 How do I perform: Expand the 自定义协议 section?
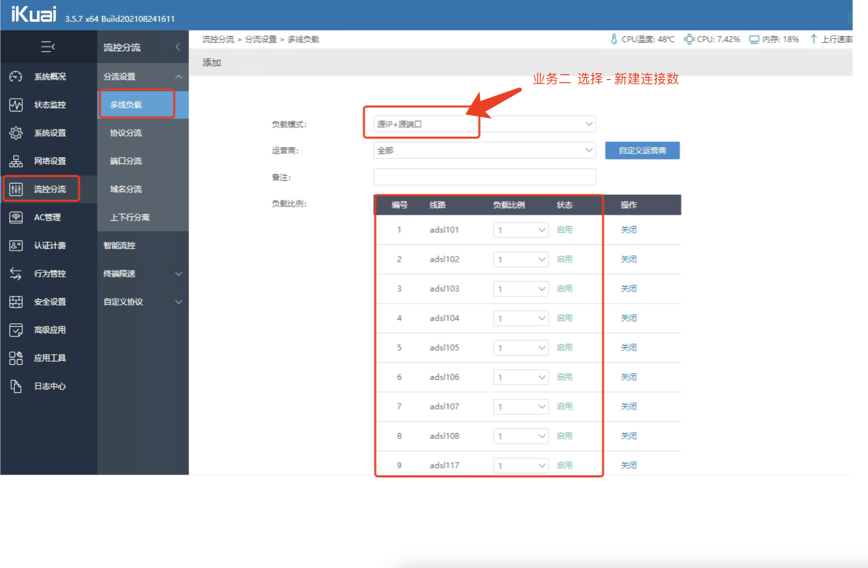click(x=179, y=302)
